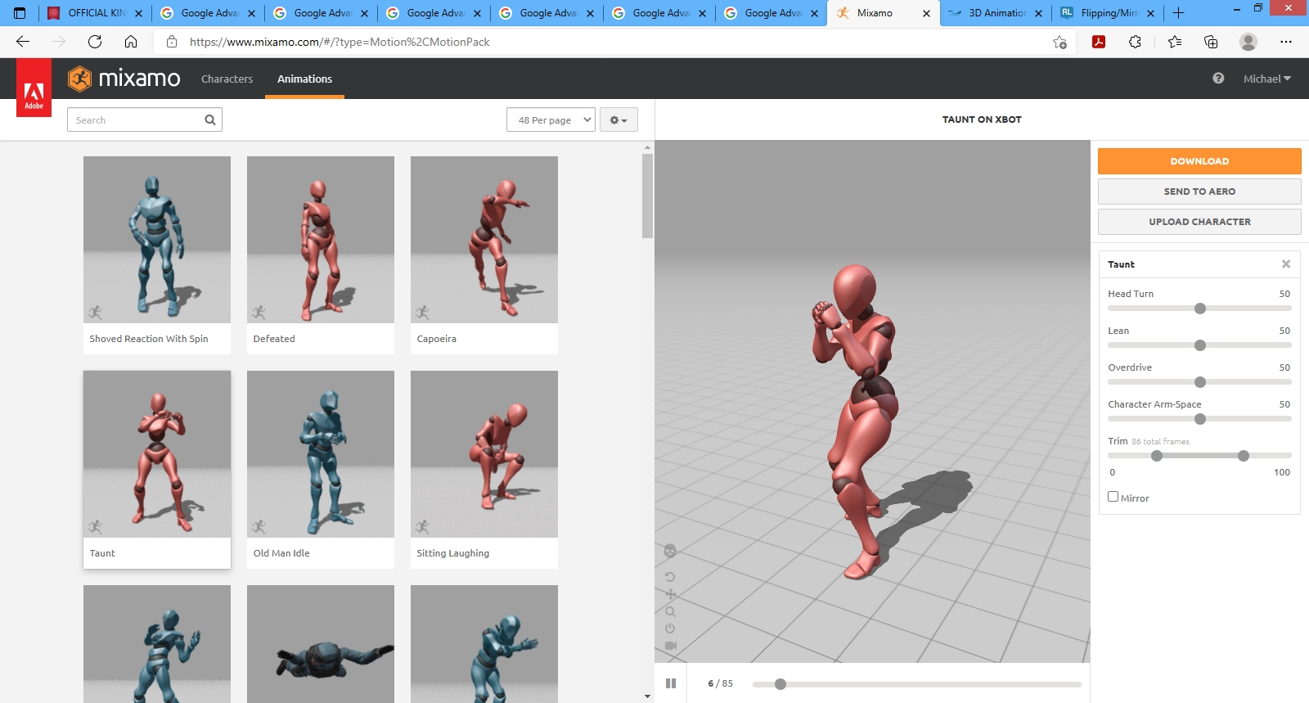Toggle the skeleton view skull icon
Screen dimensions: 1309x703
[670, 552]
